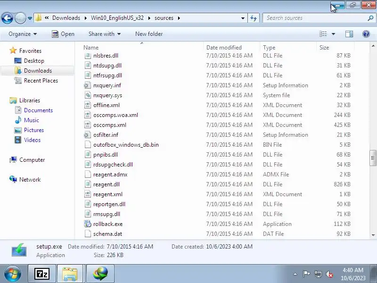Create a New folder
377x283 pixels.
tap(149, 34)
